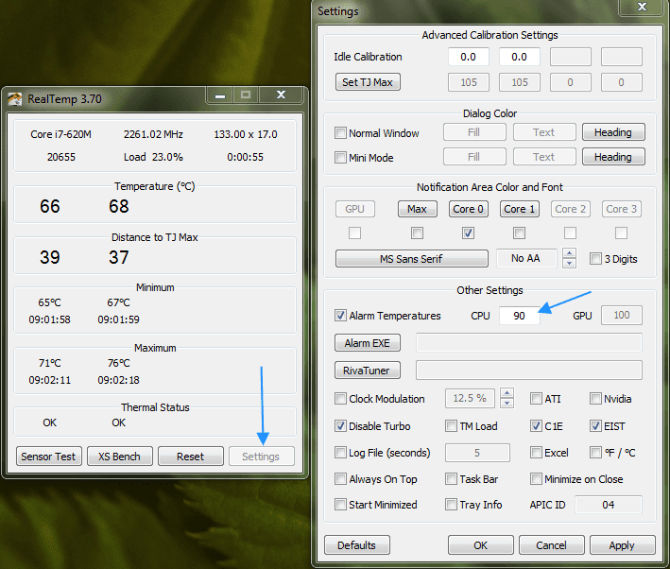Click the up arrow beside No AA
The image size is (670, 569).
pyautogui.click(x=569, y=253)
